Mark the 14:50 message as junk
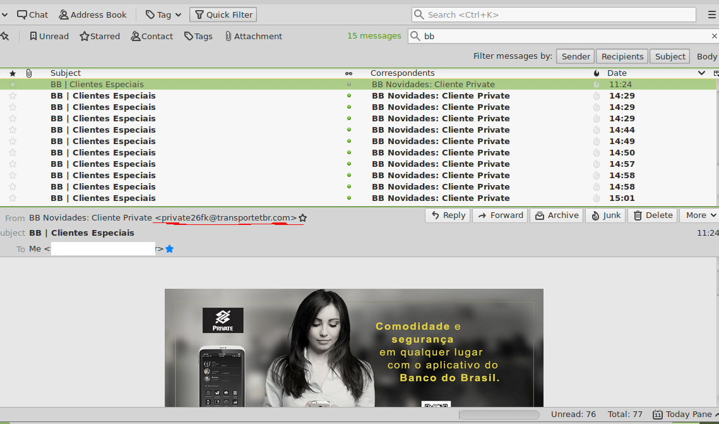 [596, 153]
